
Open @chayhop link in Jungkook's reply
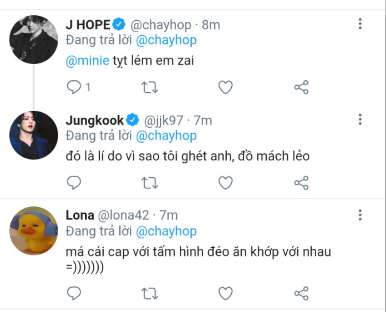166,136
